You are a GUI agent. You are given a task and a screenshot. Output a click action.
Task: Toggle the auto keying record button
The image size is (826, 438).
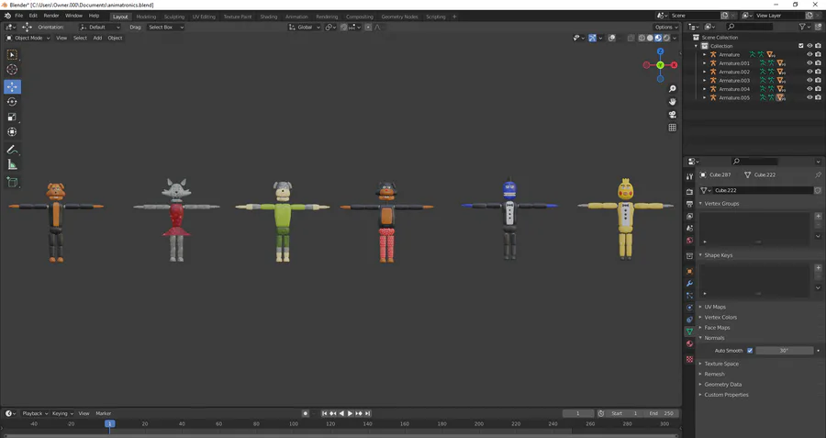[x=305, y=414]
